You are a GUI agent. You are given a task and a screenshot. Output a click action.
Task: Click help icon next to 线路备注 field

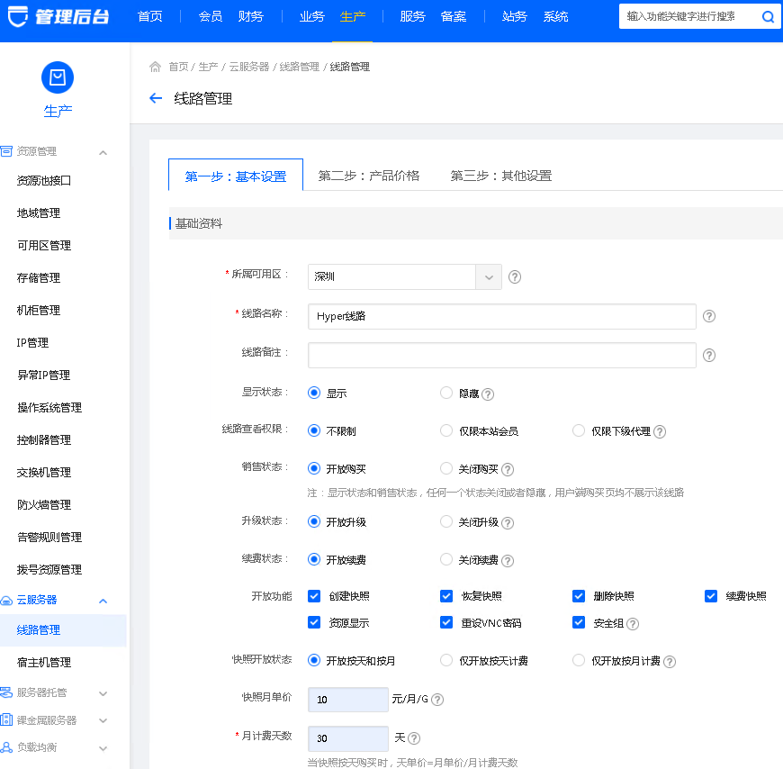pos(708,356)
